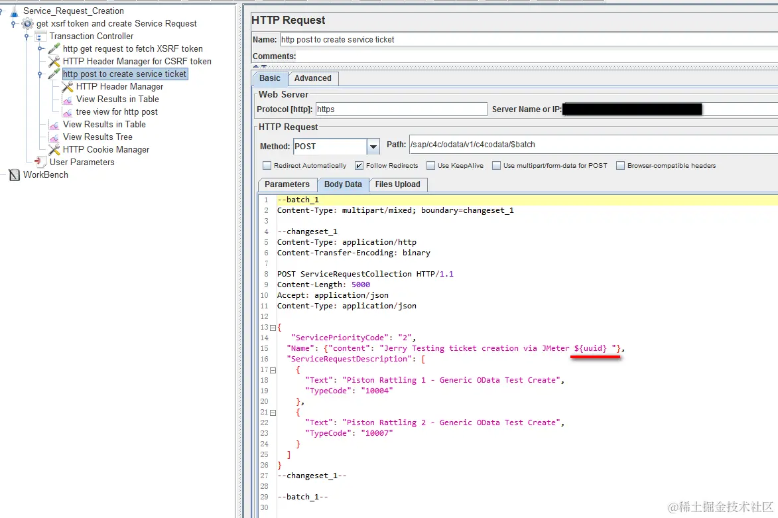Click the XSRF token GET request sampler icon

[54, 48]
